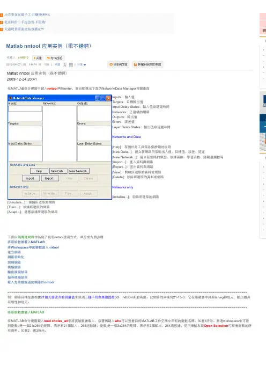
Task: Click the blue 'Networks only' heading text
Action: [x=123, y=187]
